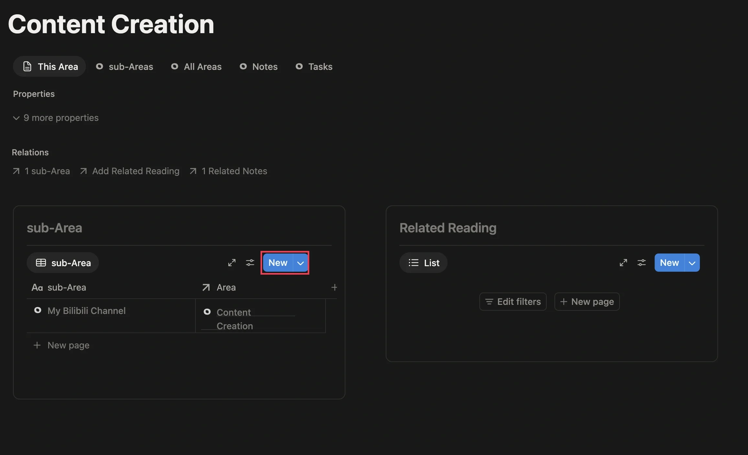Open view settings for Related Reading
This screenshot has width=748, height=455.
tap(642, 263)
